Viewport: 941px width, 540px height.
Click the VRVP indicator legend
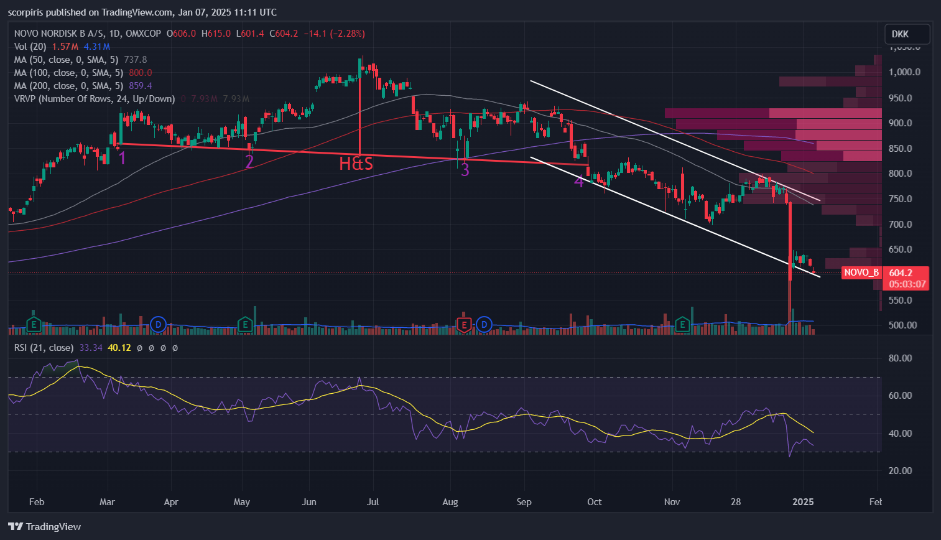(95, 99)
